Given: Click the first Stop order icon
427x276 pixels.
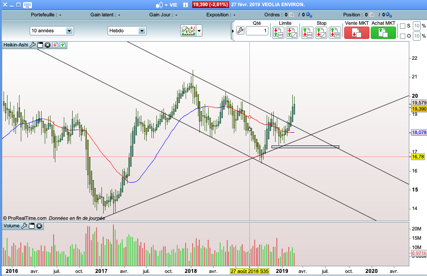Looking at the screenshot, I should tap(307, 33).
